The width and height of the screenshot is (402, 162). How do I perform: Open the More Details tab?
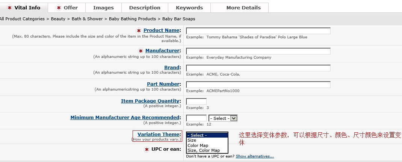[x=243, y=8]
